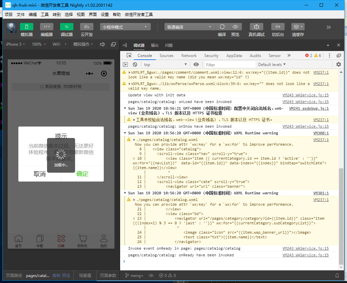This screenshot has height=283, width=347.
Task: Open the 页面参数 status bar item
Action: [x=108, y=275]
